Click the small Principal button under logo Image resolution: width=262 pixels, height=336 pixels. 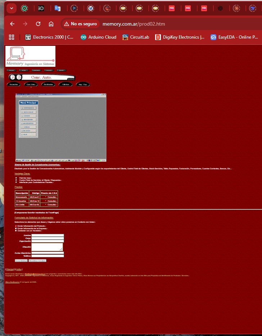[11, 70]
